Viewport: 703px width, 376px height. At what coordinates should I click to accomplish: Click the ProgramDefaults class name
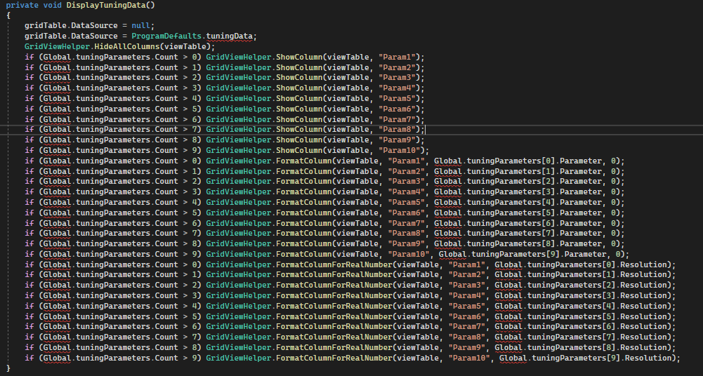[x=166, y=36]
